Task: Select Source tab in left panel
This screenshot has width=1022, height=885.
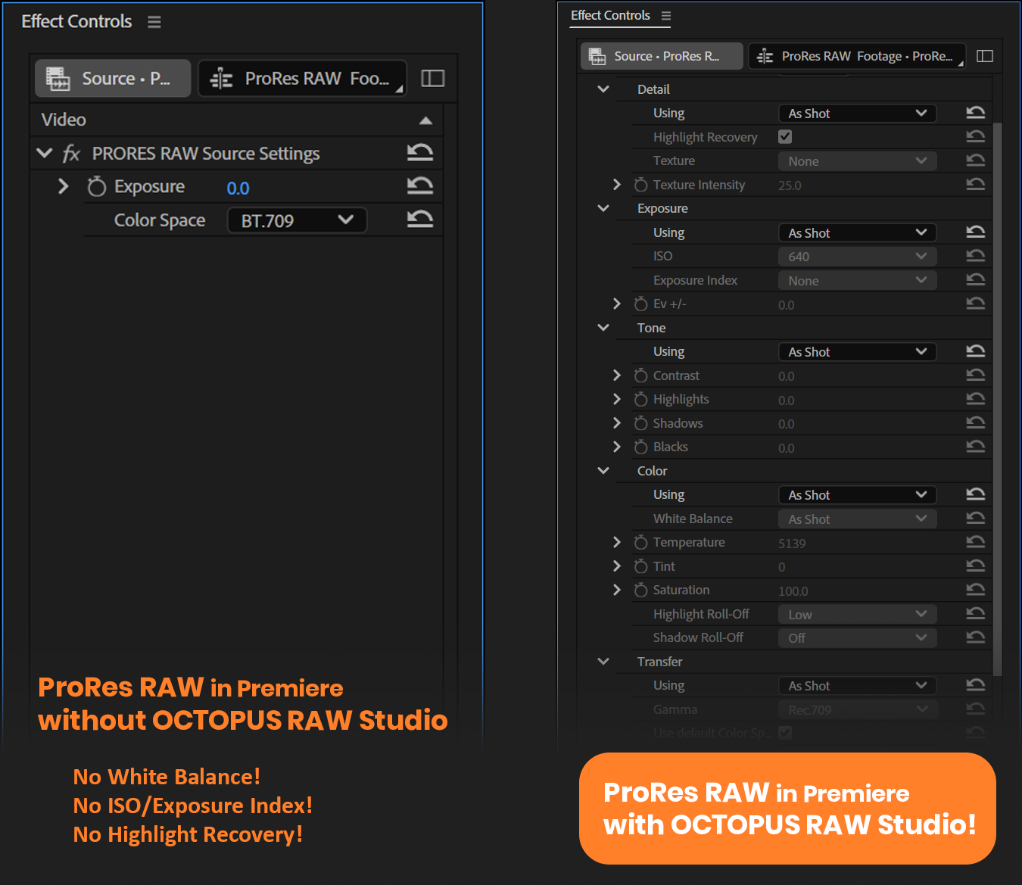Action: coord(113,78)
